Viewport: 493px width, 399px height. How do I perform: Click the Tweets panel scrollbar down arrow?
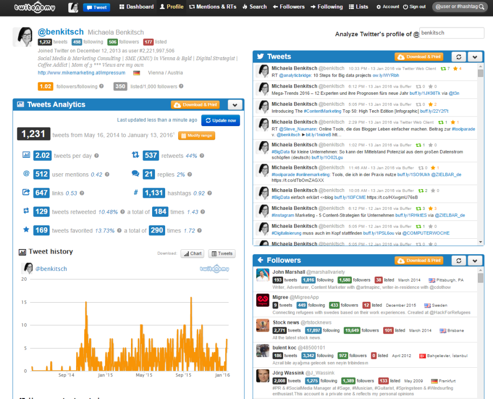pyautogui.click(x=480, y=242)
